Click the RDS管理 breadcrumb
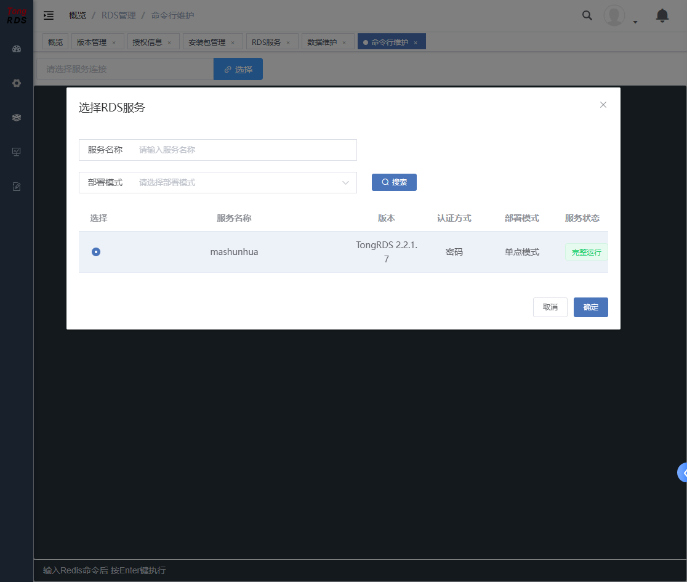Viewport: 687px width, 582px height. [119, 16]
